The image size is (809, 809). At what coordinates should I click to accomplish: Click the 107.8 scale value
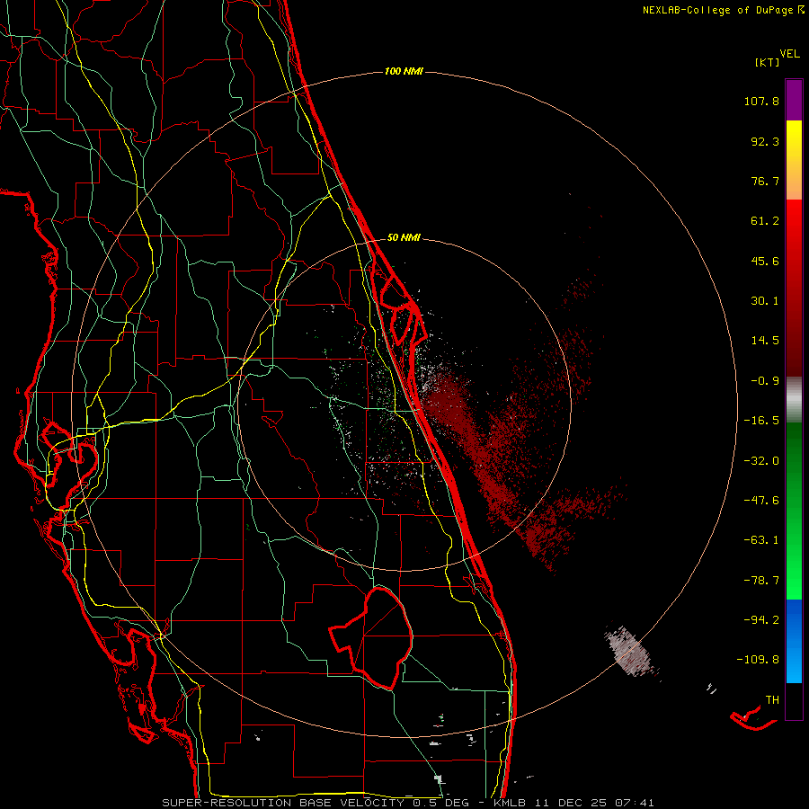pyautogui.click(x=761, y=101)
